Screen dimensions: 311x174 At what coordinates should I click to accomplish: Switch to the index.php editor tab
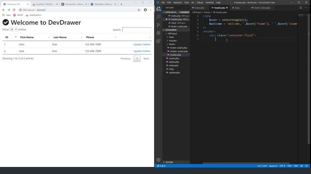coord(199,8)
